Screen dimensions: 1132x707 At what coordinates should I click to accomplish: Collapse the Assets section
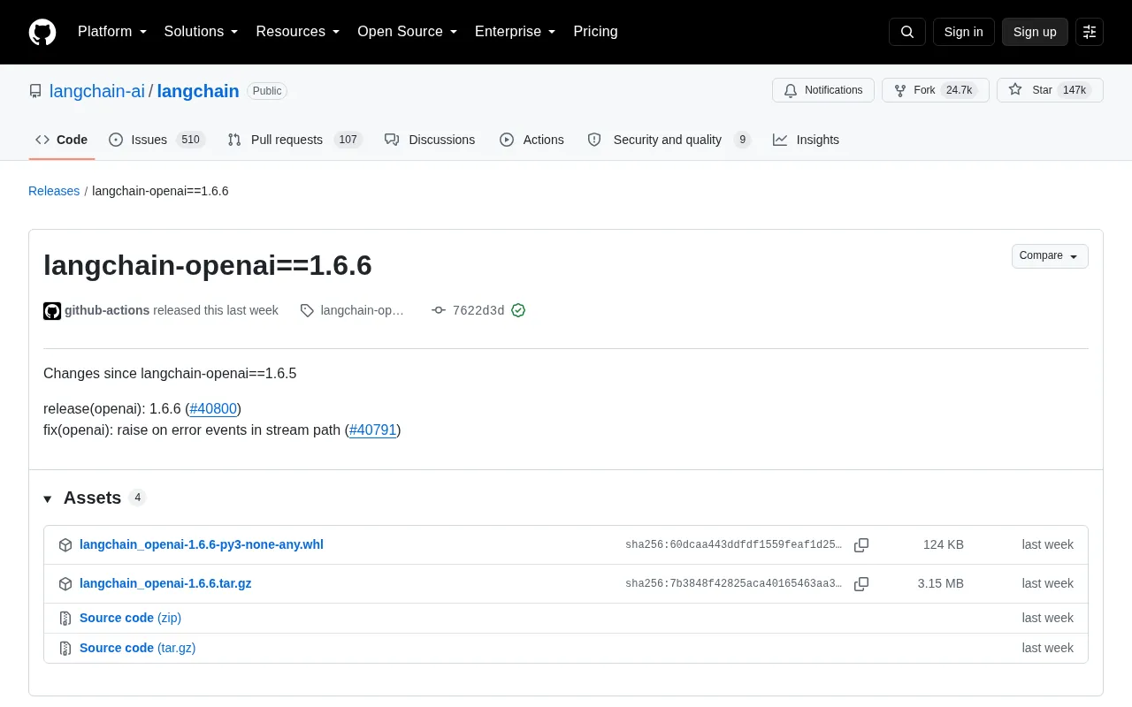click(x=48, y=498)
